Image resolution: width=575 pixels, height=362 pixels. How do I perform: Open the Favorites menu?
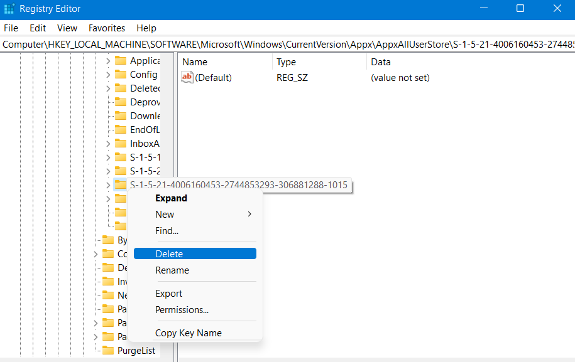click(107, 28)
